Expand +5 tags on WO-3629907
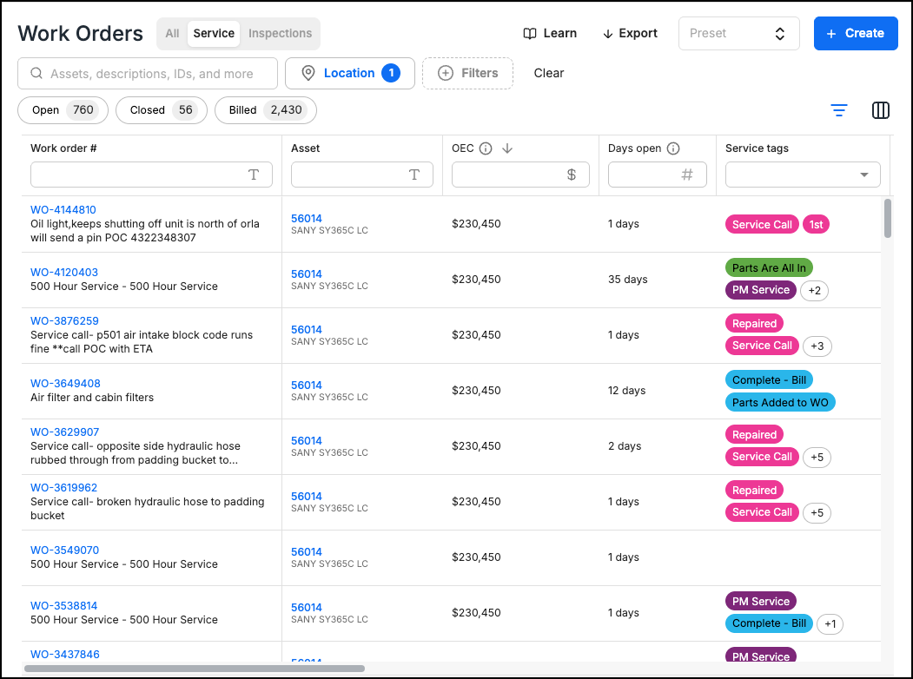Image resolution: width=913 pixels, height=679 pixels. [x=817, y=458]
